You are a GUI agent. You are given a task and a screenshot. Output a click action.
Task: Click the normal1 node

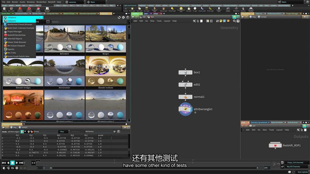click(x=186, y=97)
